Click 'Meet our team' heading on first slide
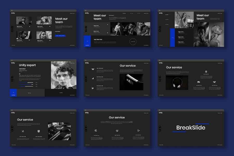 click(x=61, y=20)
